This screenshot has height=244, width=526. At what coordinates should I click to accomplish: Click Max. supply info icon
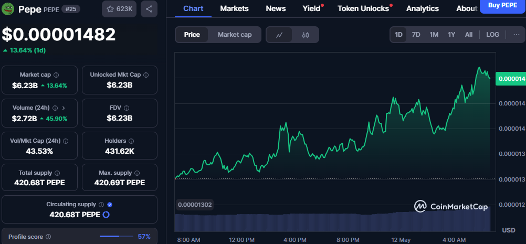[137, 173]
